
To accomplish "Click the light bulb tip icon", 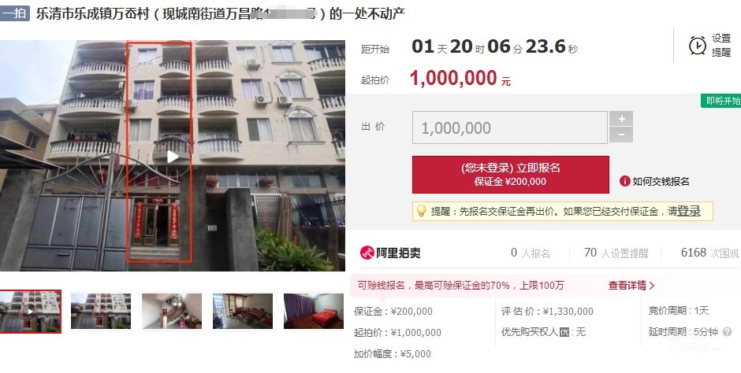I will pos(421,211).
